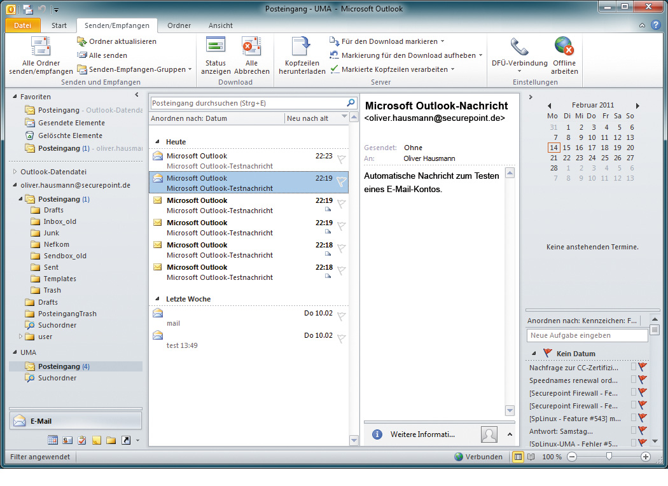Open the Senden-Empfangen-Gruppen dropdown
The height and width of the screenshot is (486, 668).
point(134,69)
